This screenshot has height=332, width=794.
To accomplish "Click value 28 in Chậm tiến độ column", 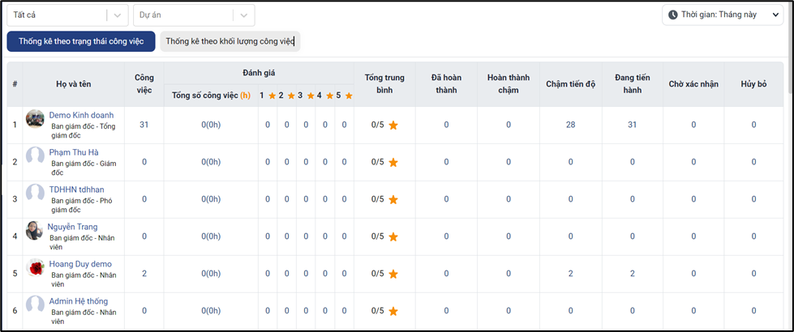I will click(x=570, y=125).
